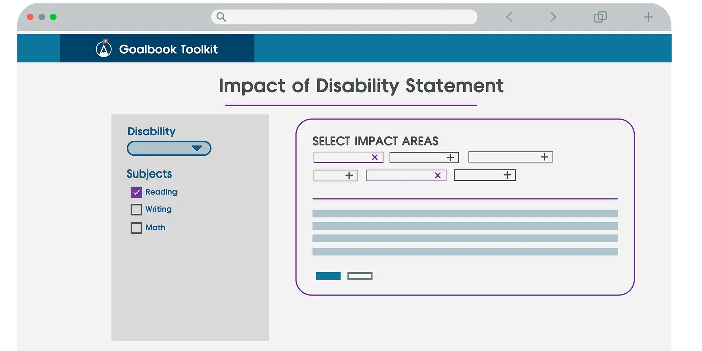Click the outlined secondary button
This screenshot has height=351, width=702.
pyautogui.click(x=360, y=275)
